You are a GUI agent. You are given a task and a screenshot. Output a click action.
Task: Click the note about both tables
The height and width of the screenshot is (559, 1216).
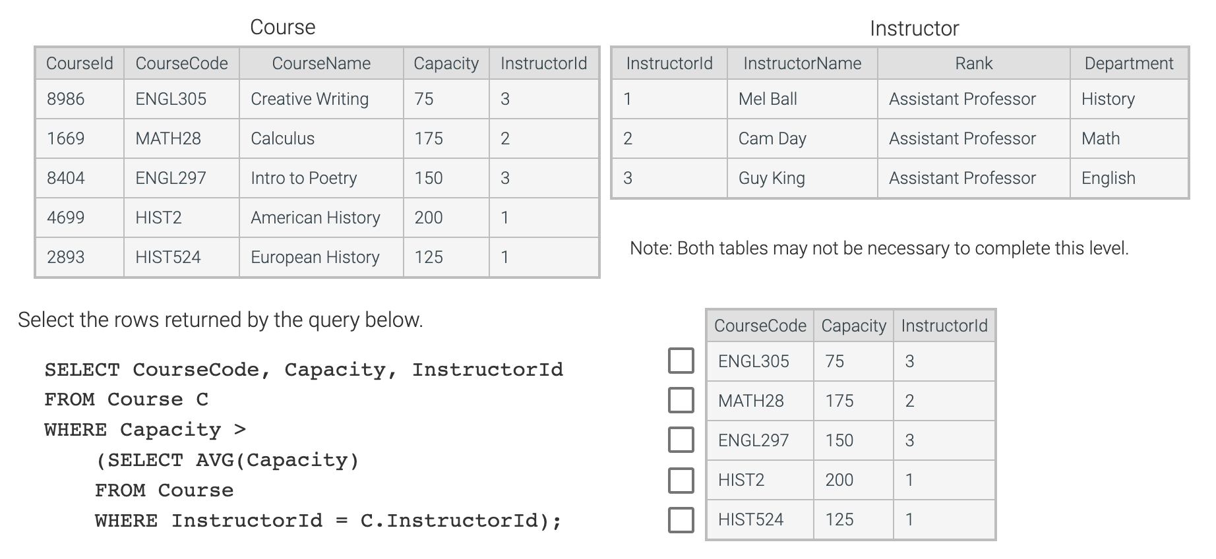[x=879, y=249]
